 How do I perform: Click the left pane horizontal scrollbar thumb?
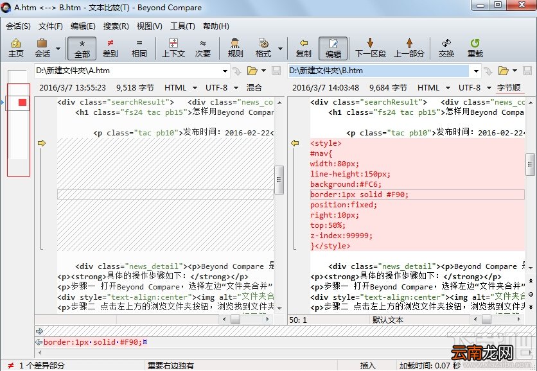[x=235, y=320]
